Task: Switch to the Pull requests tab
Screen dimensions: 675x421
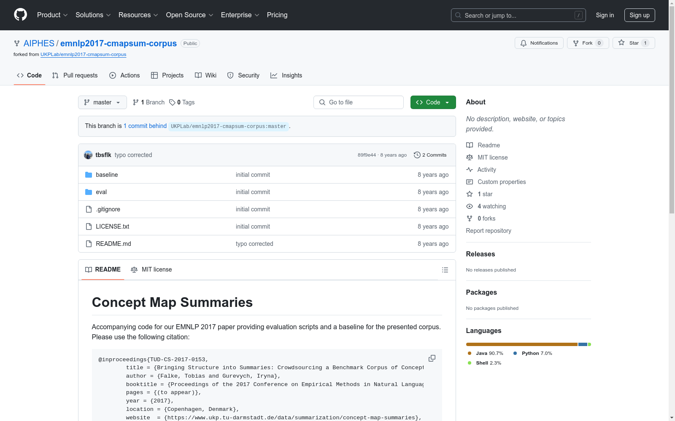Action: [x=75, y=75]
